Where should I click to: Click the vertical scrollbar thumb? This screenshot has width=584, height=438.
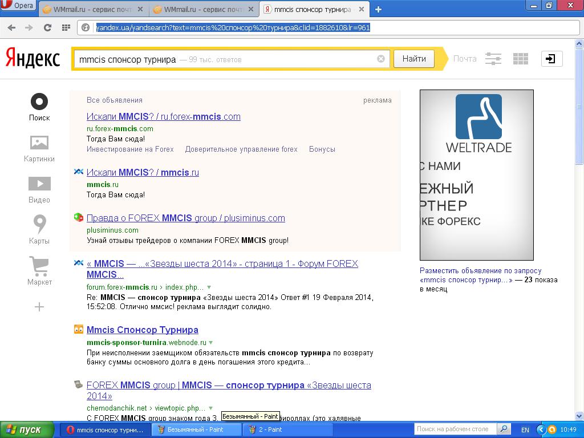pyautogui.click(x=579, y=106)
